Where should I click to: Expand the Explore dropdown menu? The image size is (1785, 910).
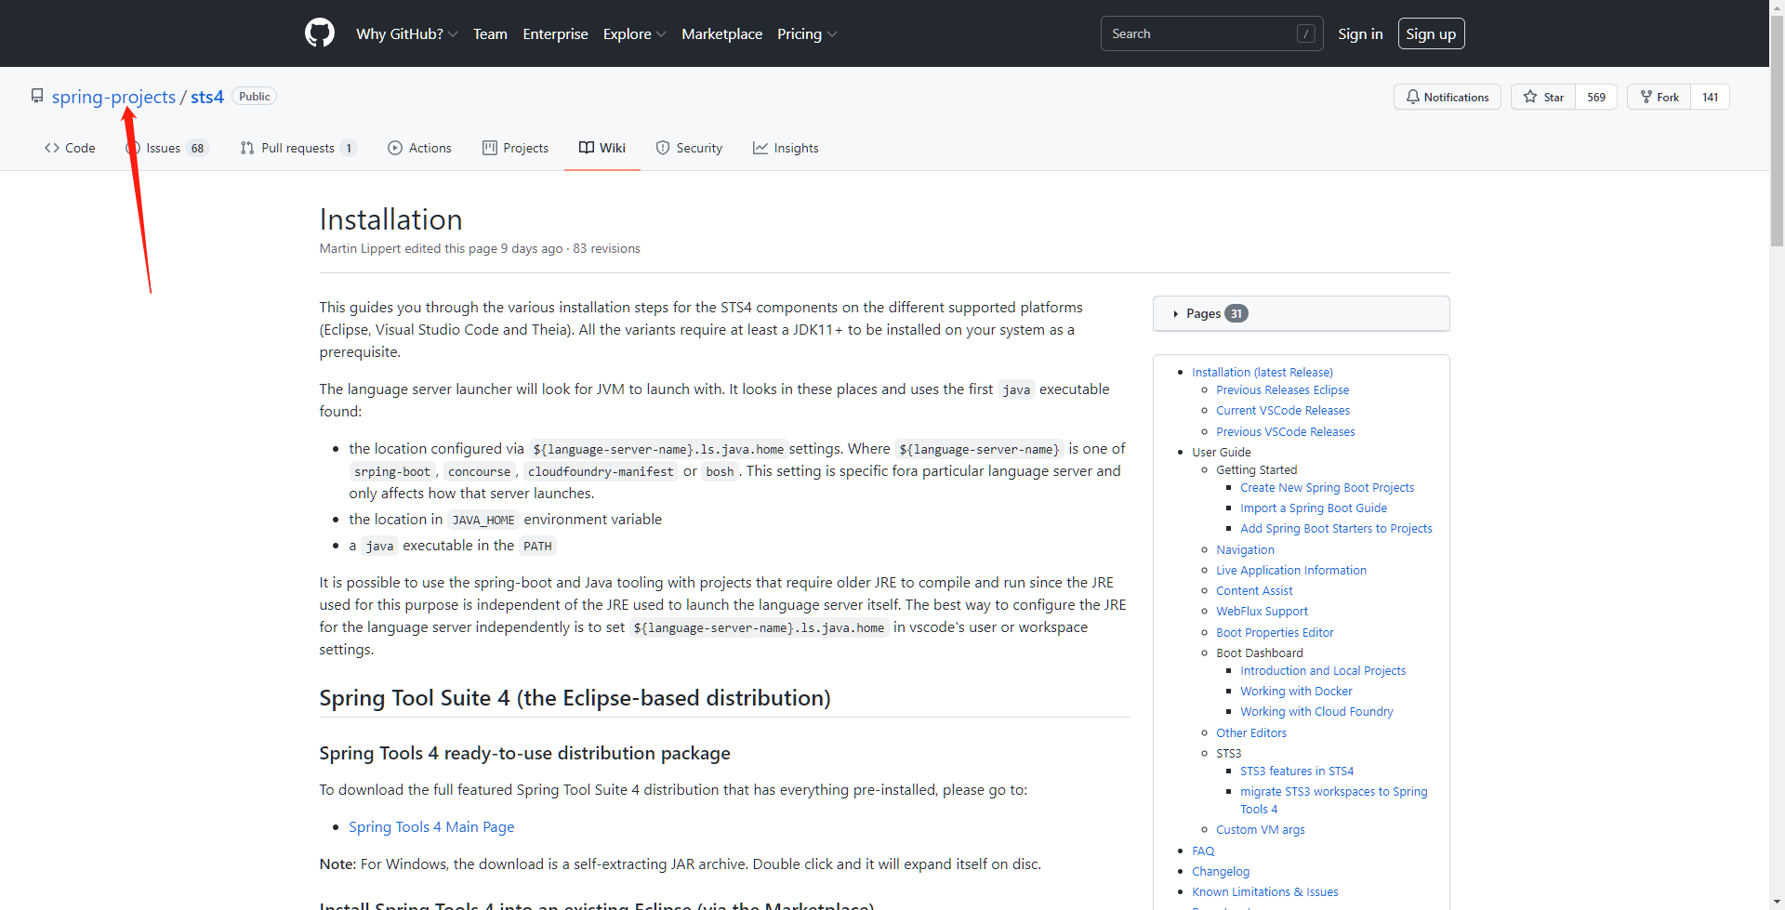(634, 33)
